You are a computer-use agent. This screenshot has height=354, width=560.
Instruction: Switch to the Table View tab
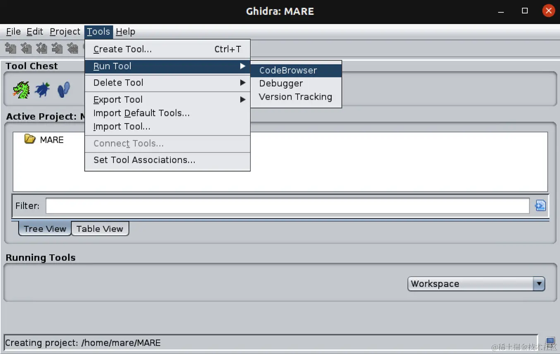[100, 229]
